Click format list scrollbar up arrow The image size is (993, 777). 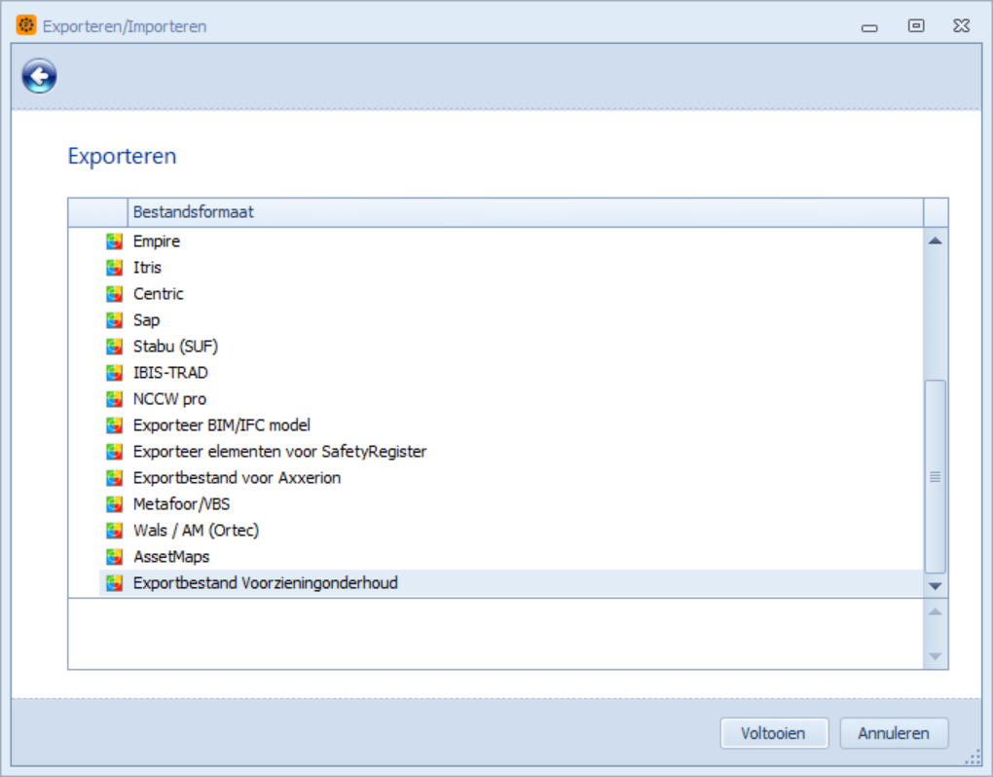(936, 240)
